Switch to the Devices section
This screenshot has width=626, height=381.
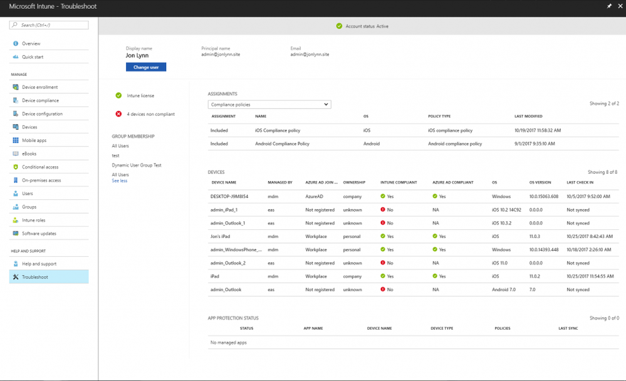(16, 127)
